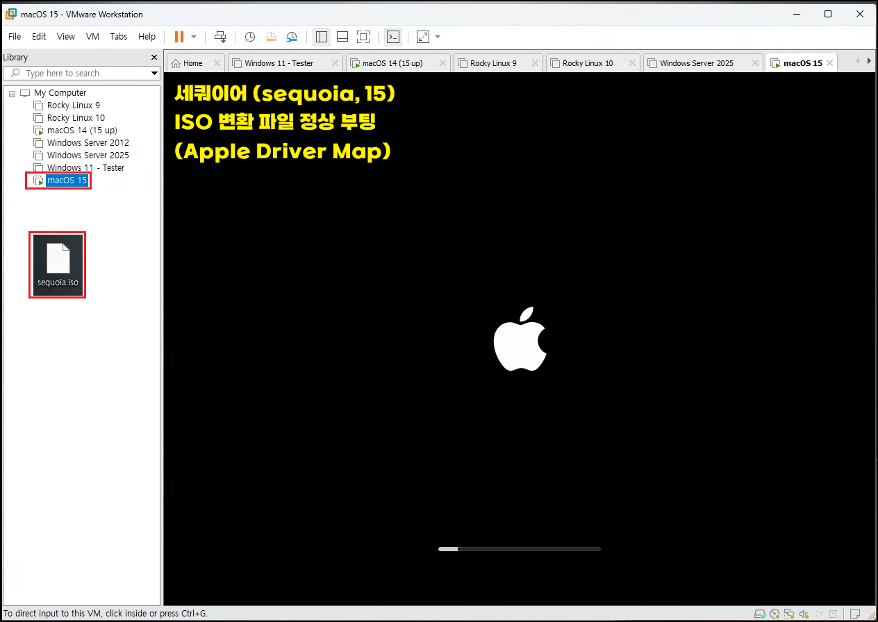Select Windows 11 - Tester in library

click(85, 168)
